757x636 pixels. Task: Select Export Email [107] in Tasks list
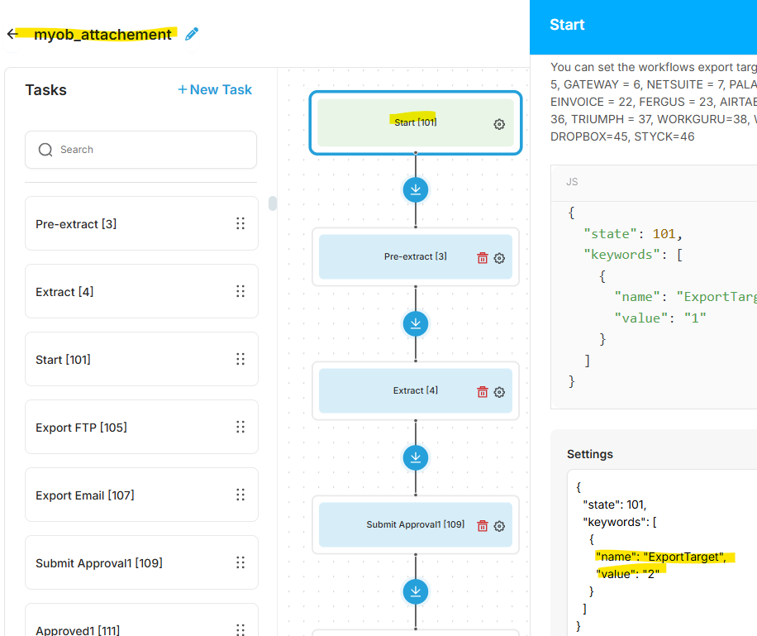pos(141,495)
